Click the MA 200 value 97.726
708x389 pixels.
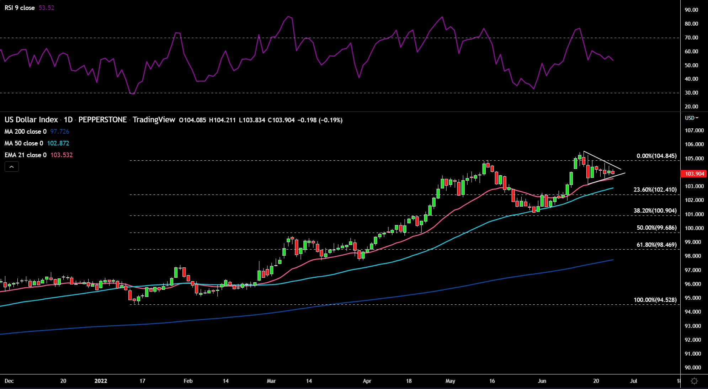click(60, 132)
